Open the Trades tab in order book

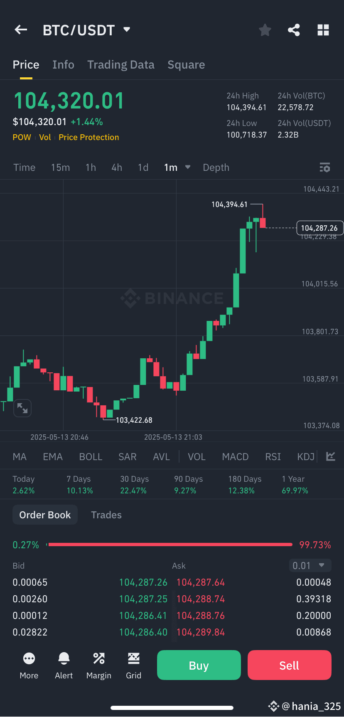point(106,515)
